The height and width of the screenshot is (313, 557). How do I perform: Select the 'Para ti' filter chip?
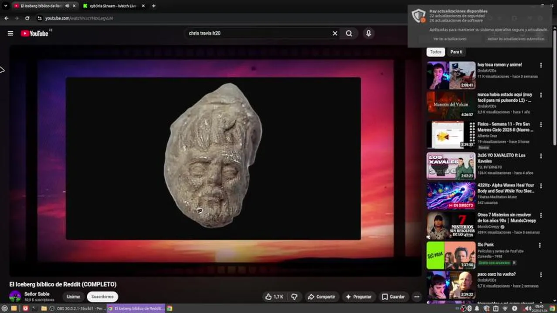point(456,52)
